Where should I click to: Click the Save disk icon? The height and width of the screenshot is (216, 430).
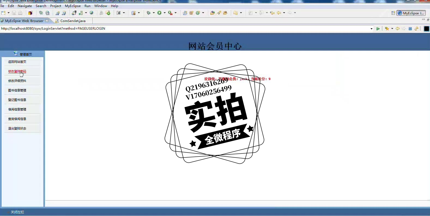click(14, 13)
